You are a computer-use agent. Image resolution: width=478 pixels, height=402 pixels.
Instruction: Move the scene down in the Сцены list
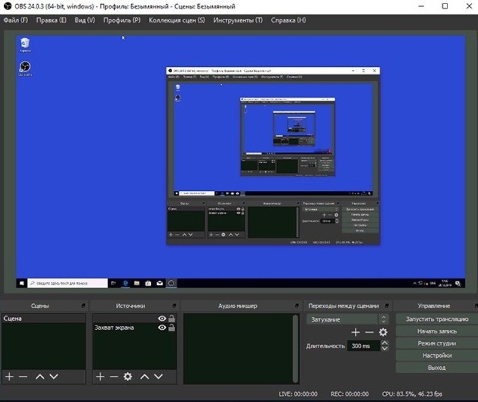click(x=54, y=376)
